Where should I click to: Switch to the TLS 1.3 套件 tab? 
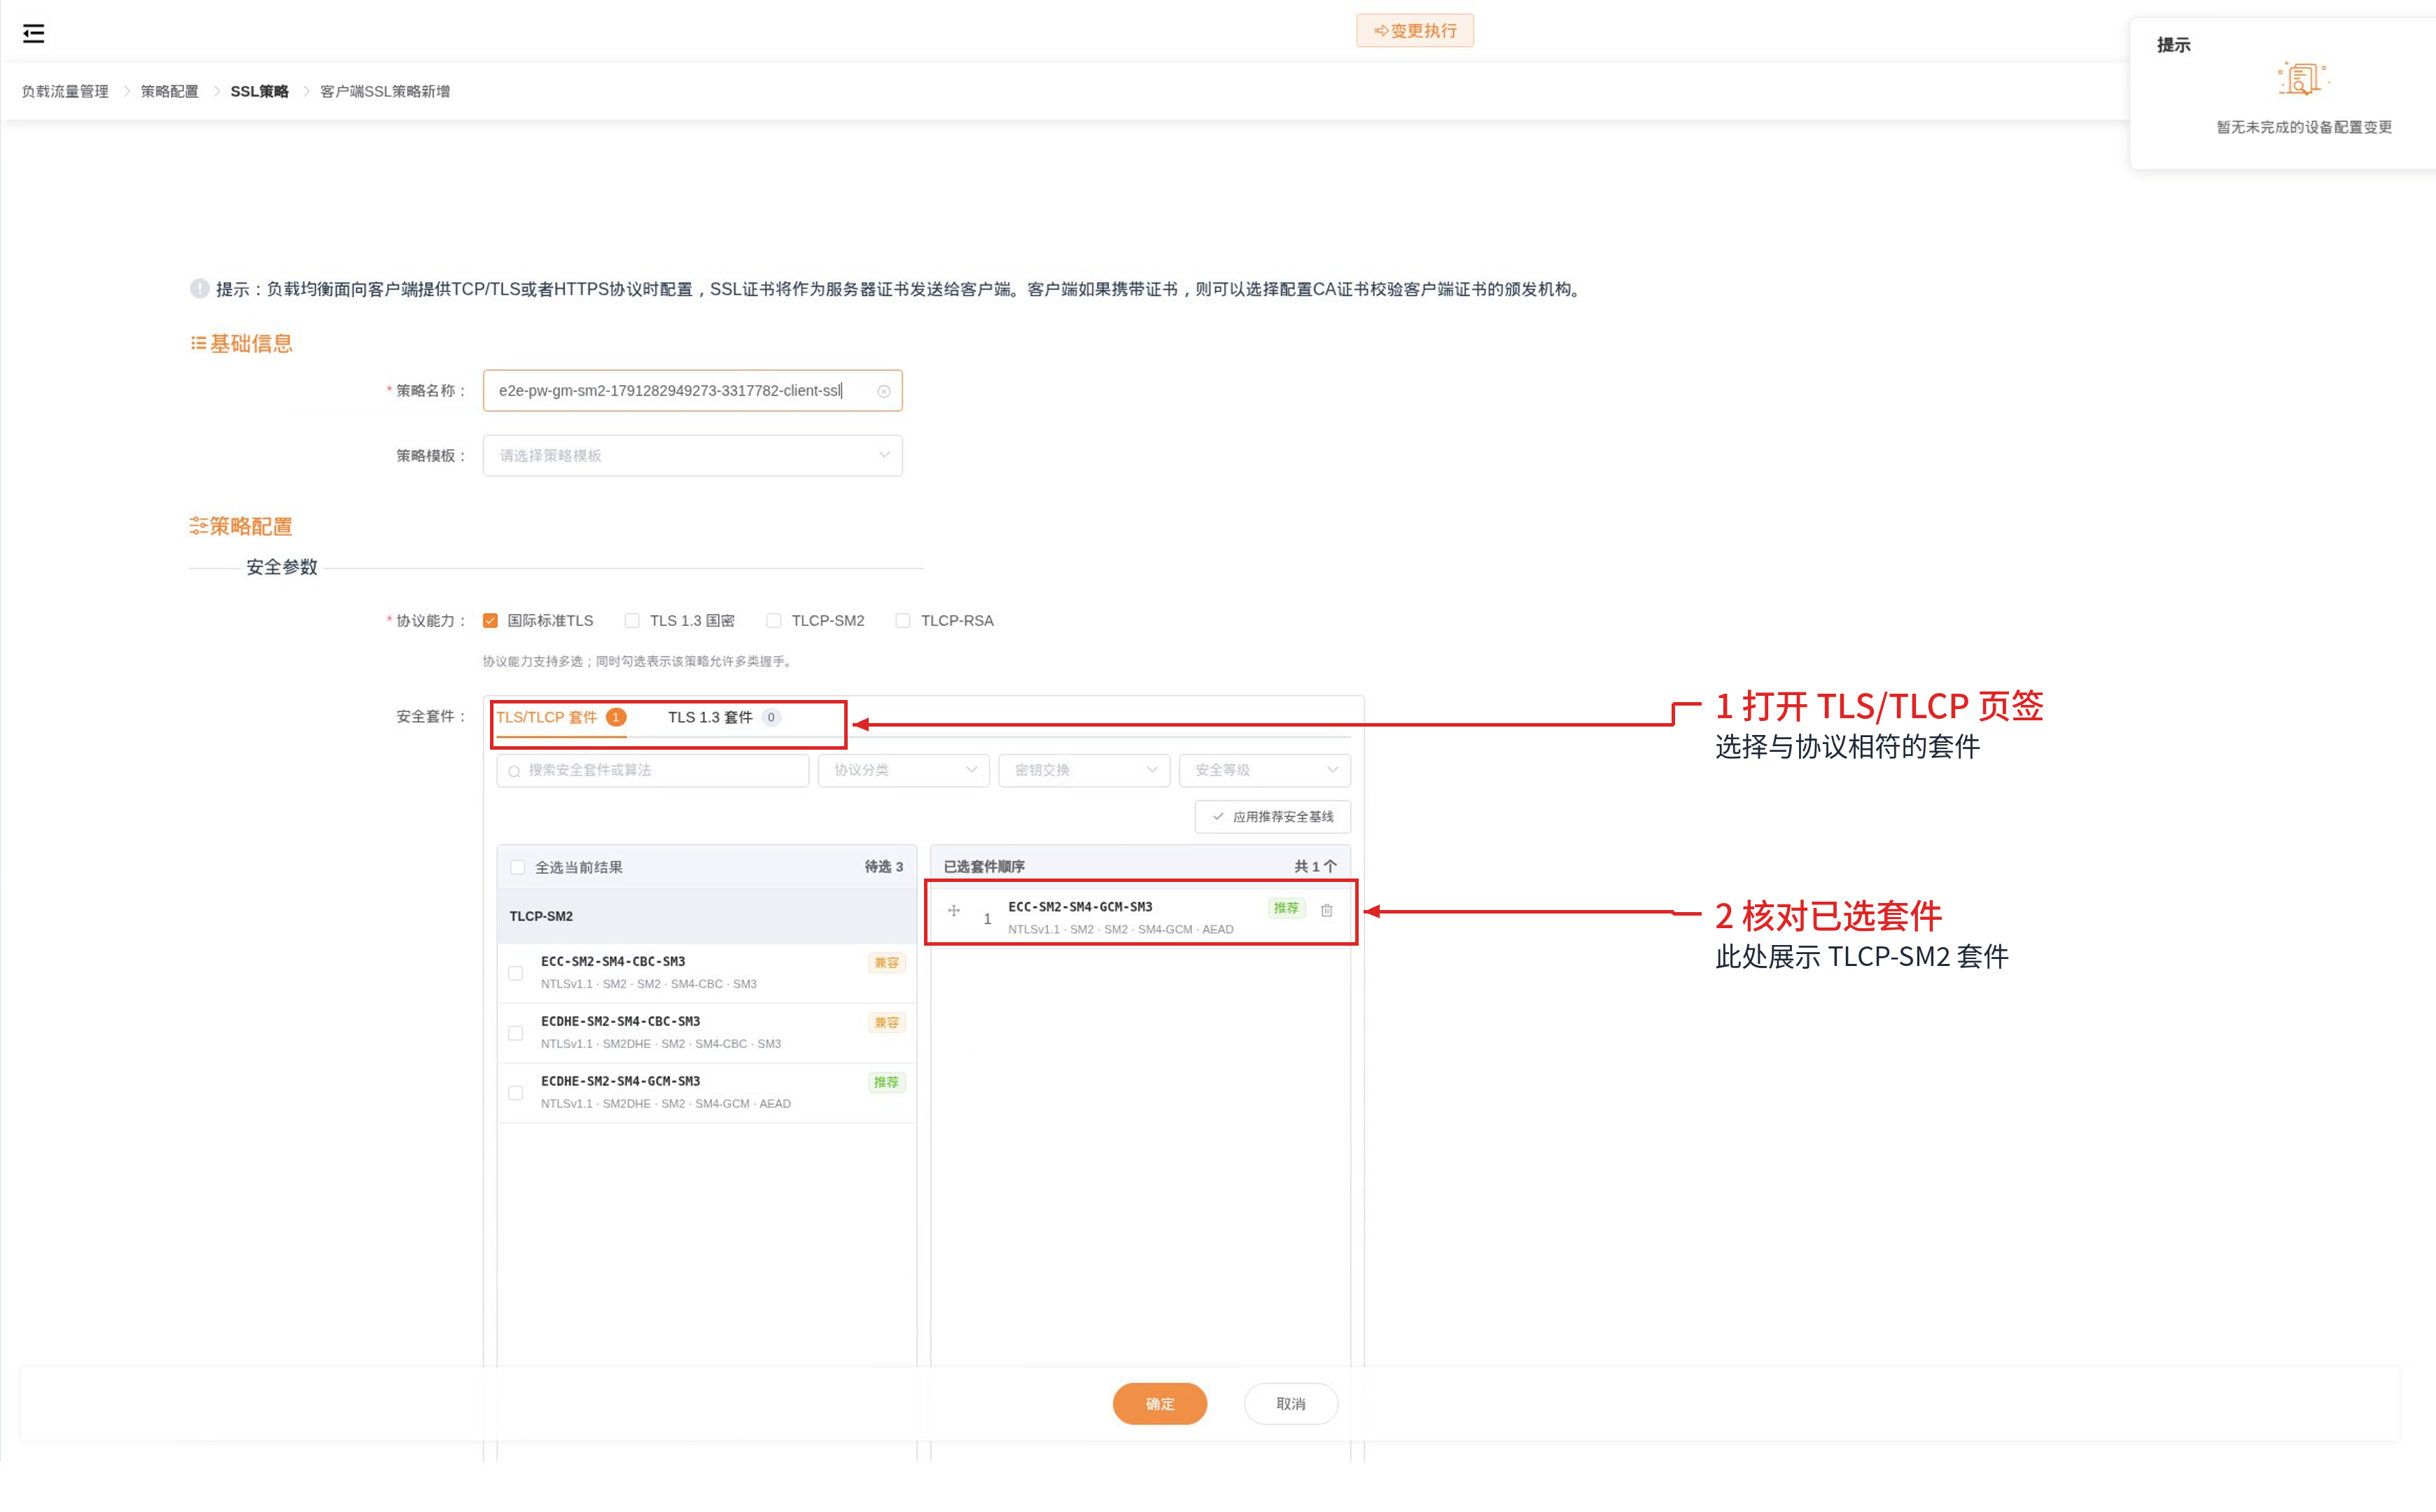coord(724,717)
